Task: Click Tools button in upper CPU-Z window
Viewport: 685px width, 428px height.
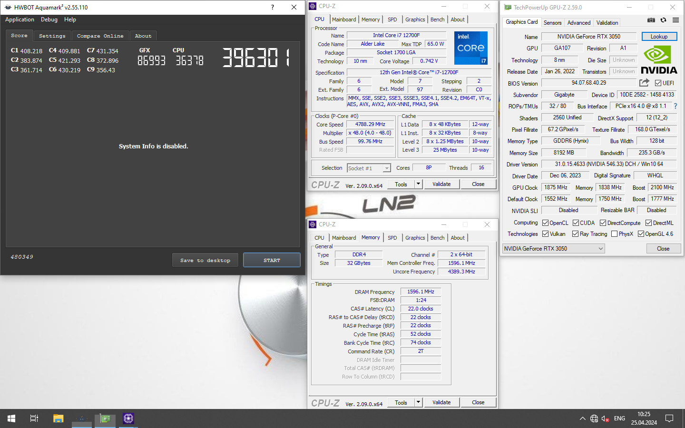Action: click(401, 184)
